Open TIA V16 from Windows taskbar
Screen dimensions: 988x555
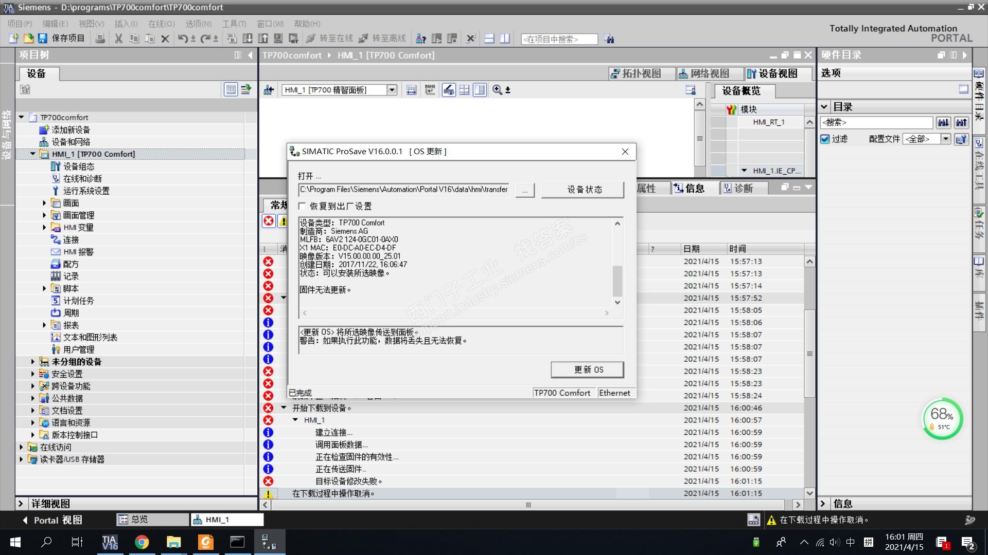110,542
